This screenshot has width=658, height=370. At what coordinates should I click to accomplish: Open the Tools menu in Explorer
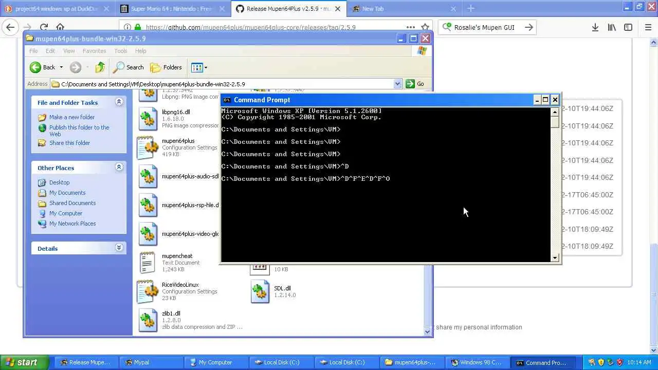(x=121, y=51)
